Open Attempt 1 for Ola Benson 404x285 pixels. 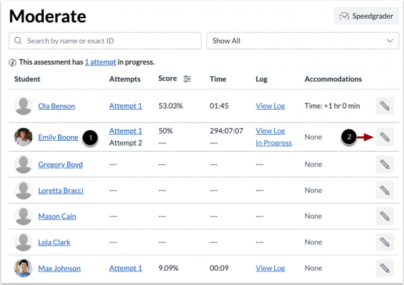[x=125, y=106]
